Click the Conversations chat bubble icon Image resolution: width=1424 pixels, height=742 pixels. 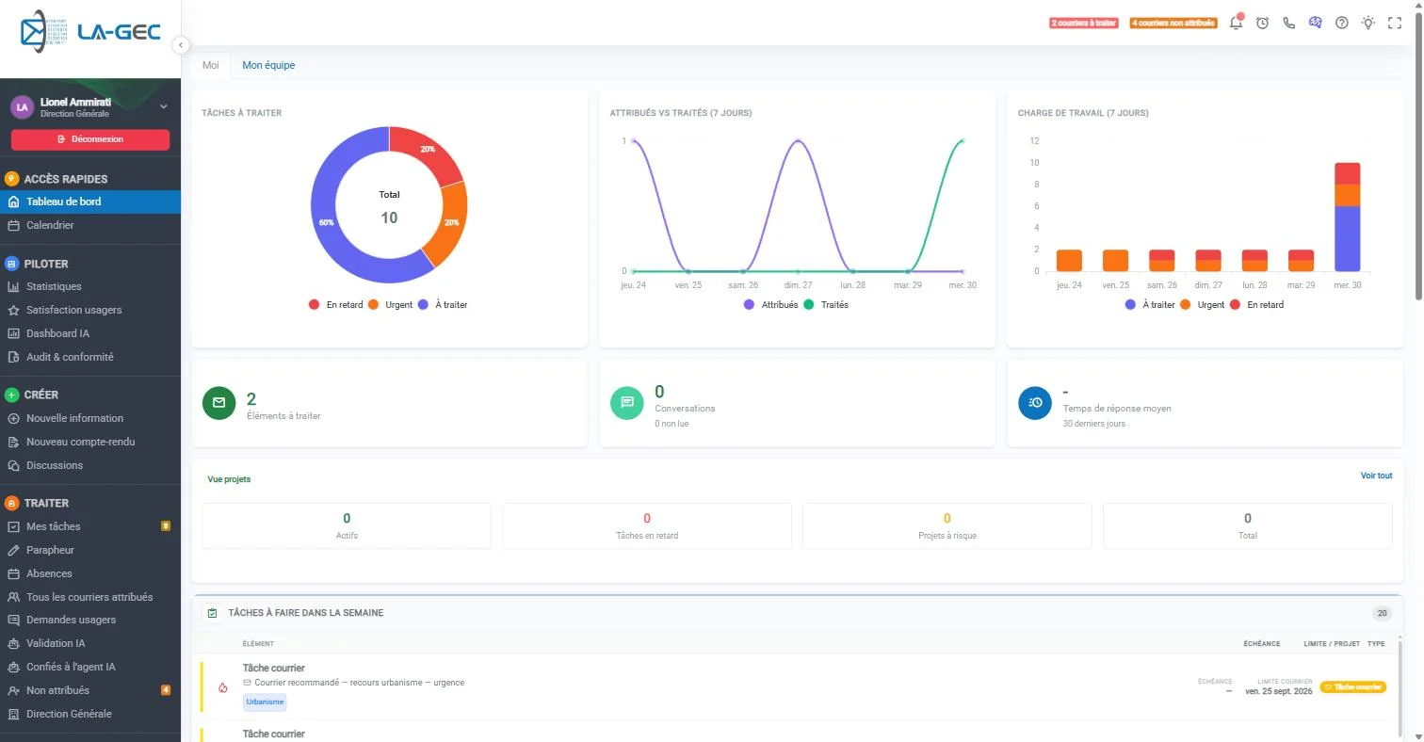pos(627,403)
